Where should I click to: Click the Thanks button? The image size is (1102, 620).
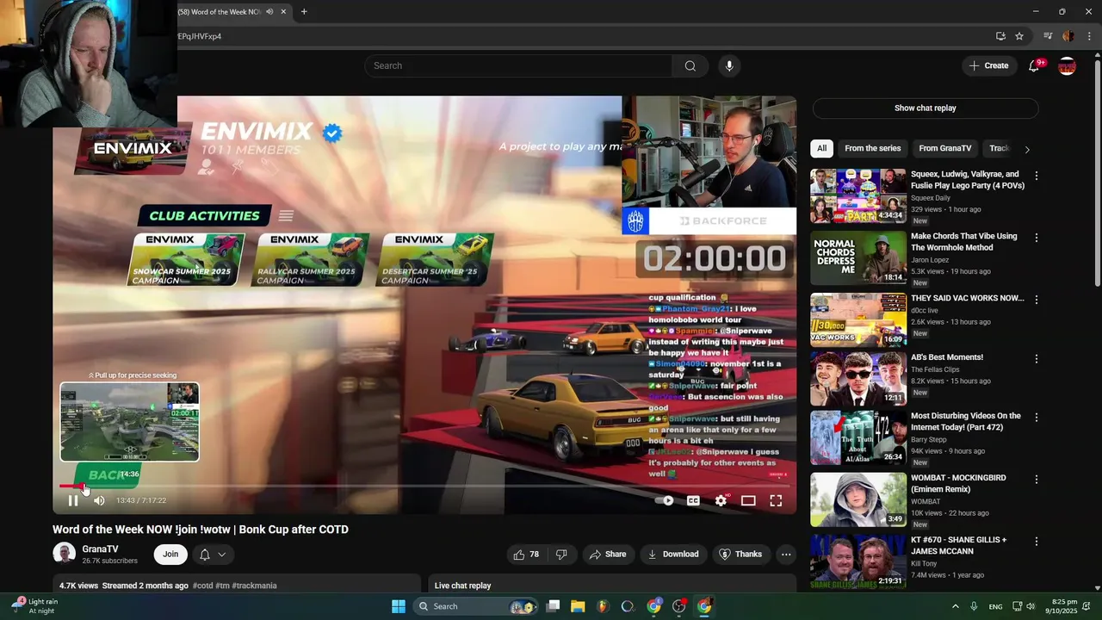pyautogui.click(x=740, y=555)
